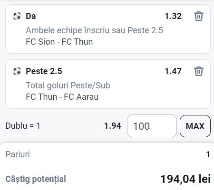The image size is (214, 190).
Task: Click the football icon next to Da
Action: pyautogui.click(x=17, y=16)
